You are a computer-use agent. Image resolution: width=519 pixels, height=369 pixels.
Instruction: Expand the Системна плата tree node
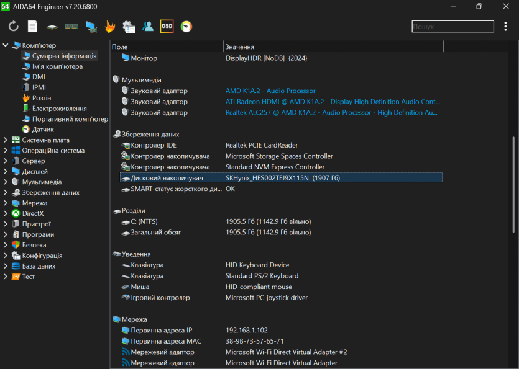click(x=6, y=140)
